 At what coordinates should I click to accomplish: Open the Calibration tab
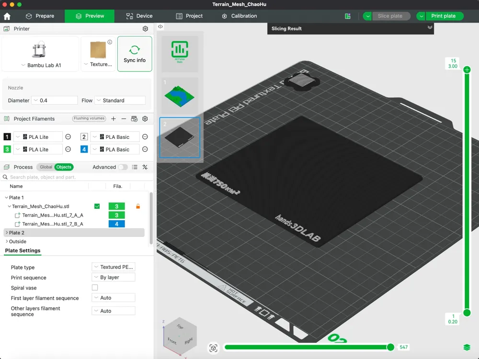(x=239, y=16)
